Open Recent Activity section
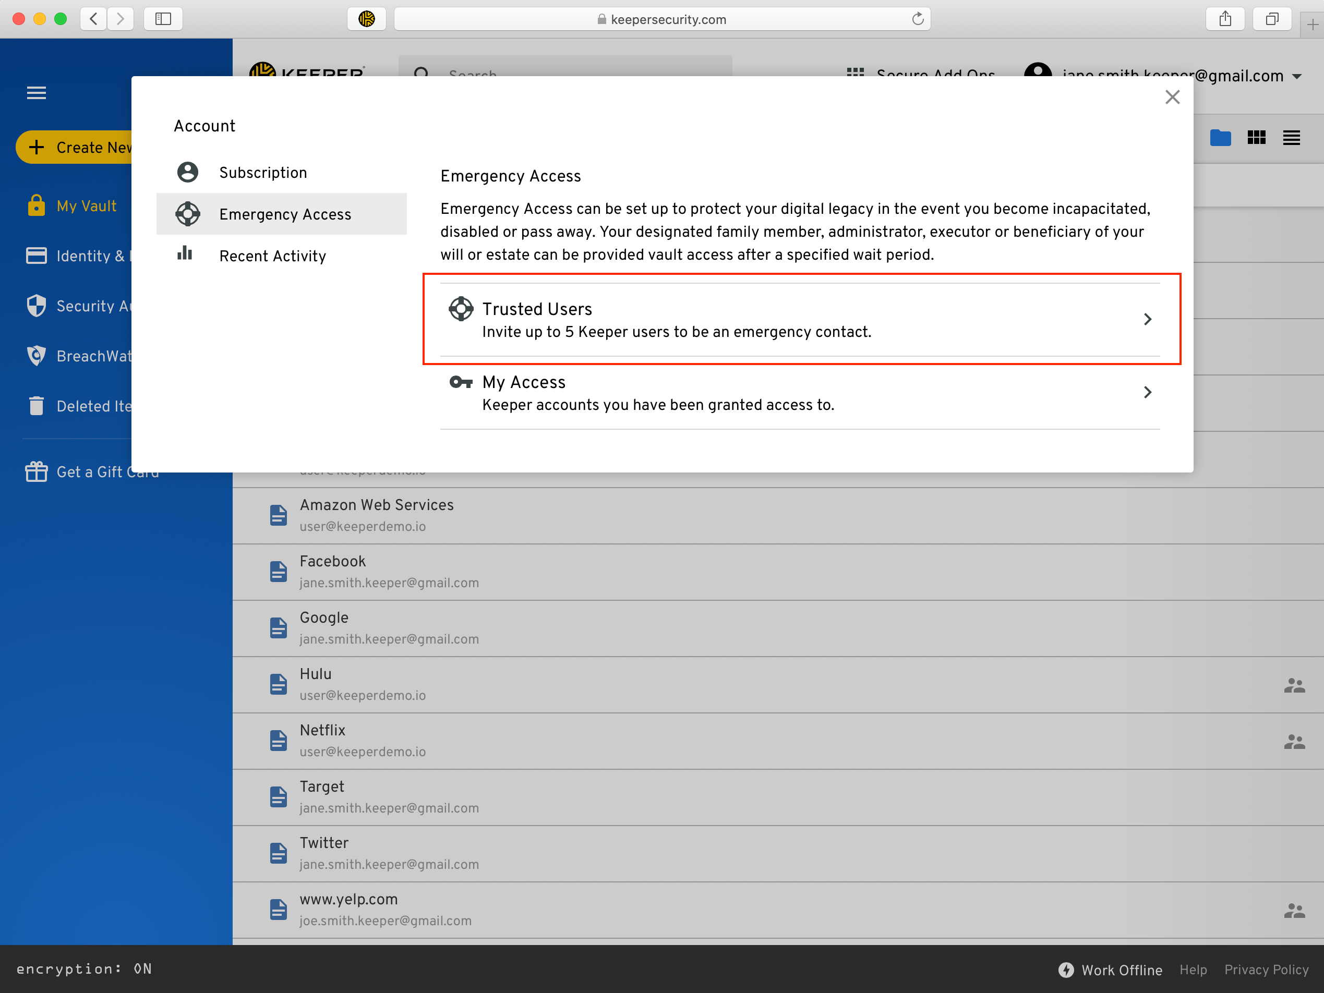Image resolution: width=1324 pixels, height=993 pixels. point(281,256)
